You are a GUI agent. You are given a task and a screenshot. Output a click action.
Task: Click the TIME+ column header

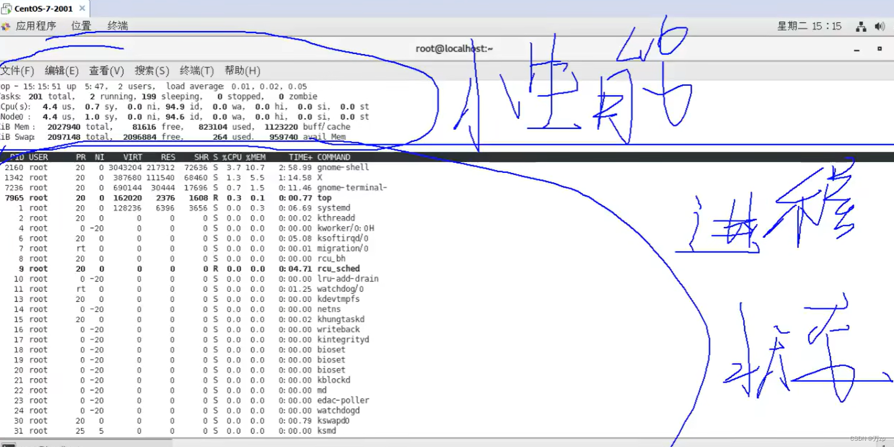point(300,157)
